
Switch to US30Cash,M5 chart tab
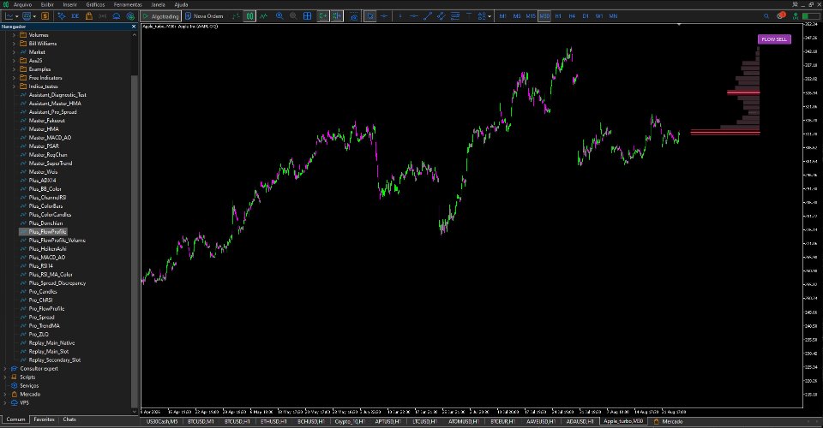(x=162, y=421)
